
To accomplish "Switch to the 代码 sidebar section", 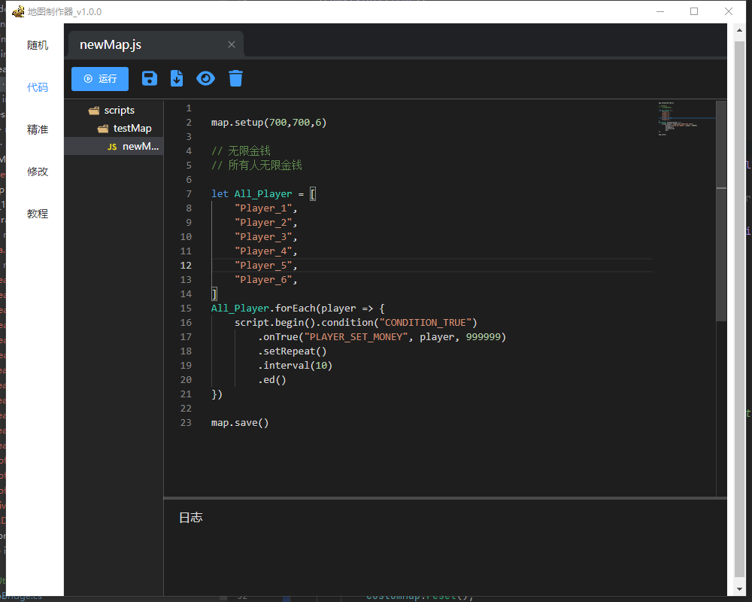I will pos(38,87).
